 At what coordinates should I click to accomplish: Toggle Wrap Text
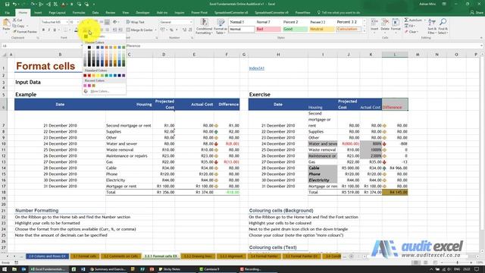[136, 22]
